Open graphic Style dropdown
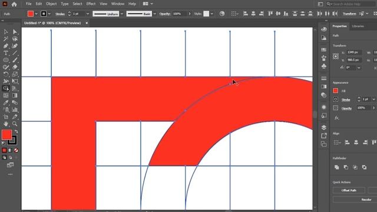The image size is (377, 212). pos(212,14)
